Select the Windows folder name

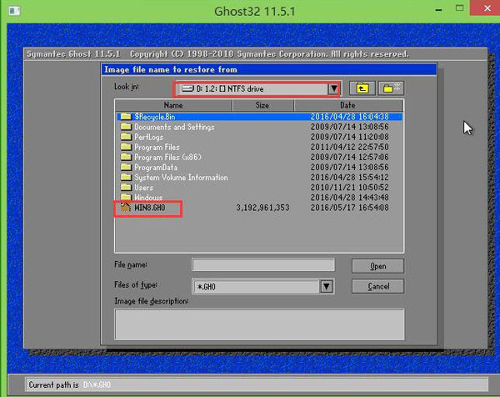(148, 198)
